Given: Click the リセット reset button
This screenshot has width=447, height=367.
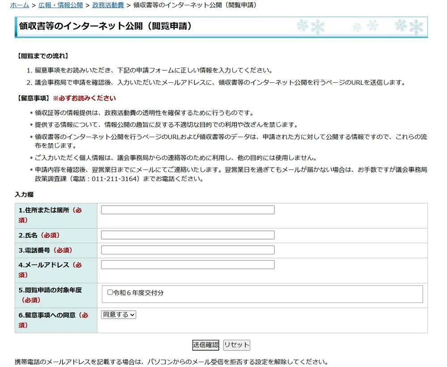Looking at the screenshot, I should coord(236,345).
